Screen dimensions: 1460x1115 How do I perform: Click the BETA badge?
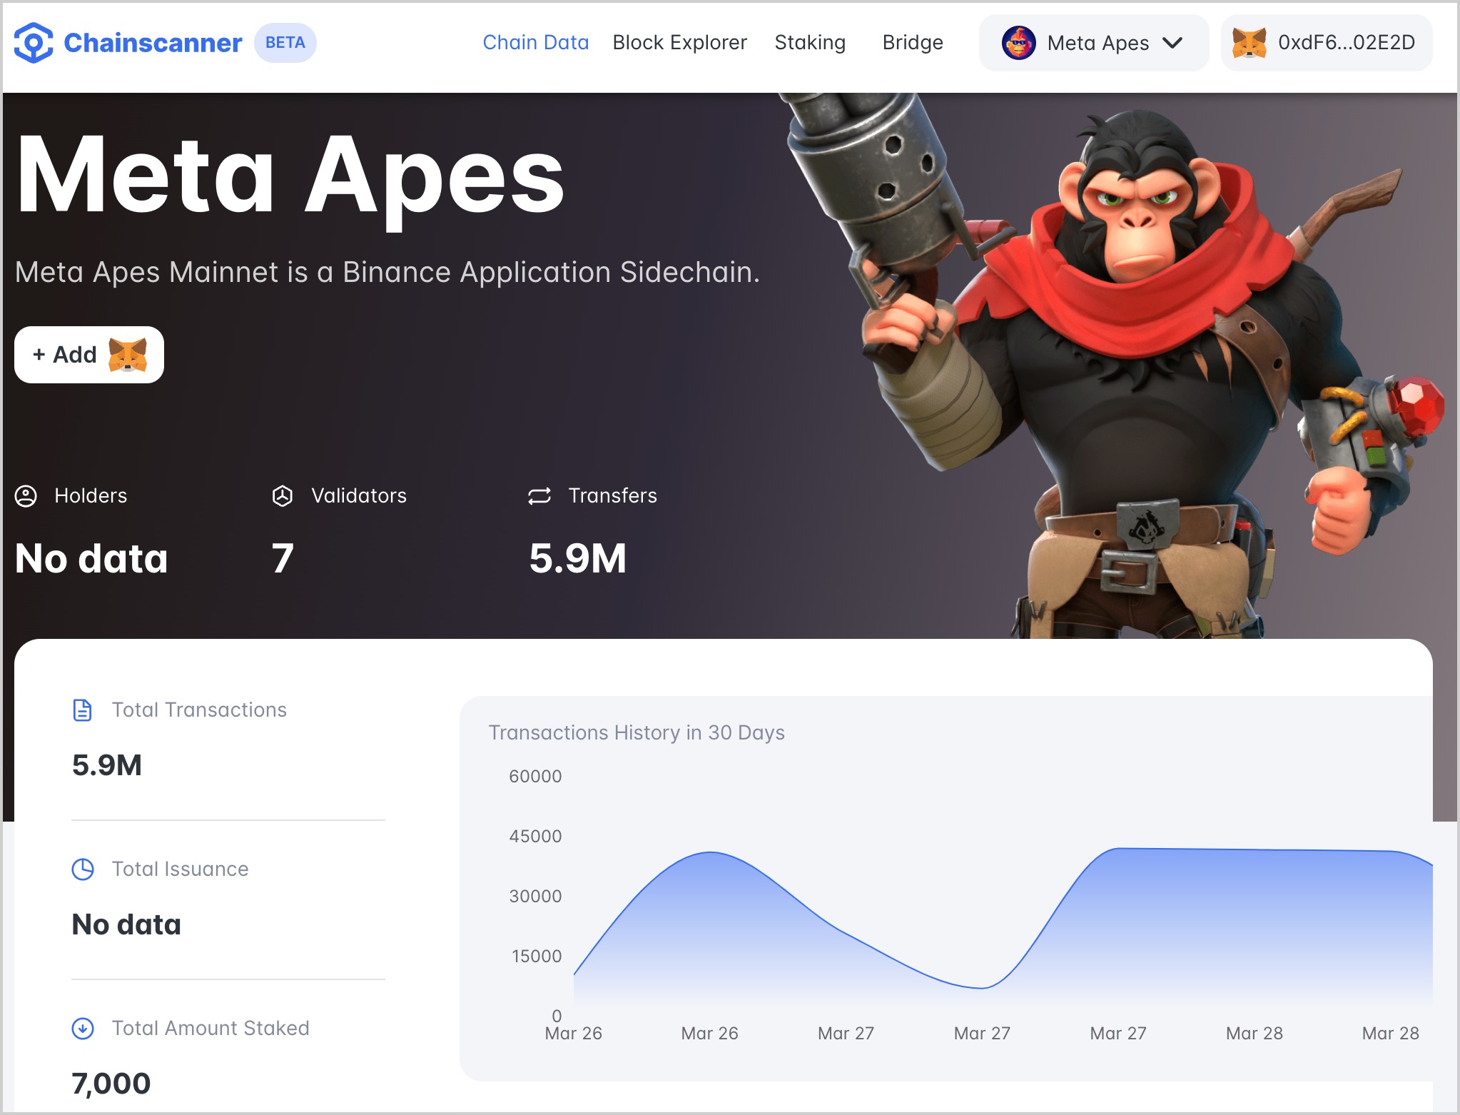(x=285, y=43)
